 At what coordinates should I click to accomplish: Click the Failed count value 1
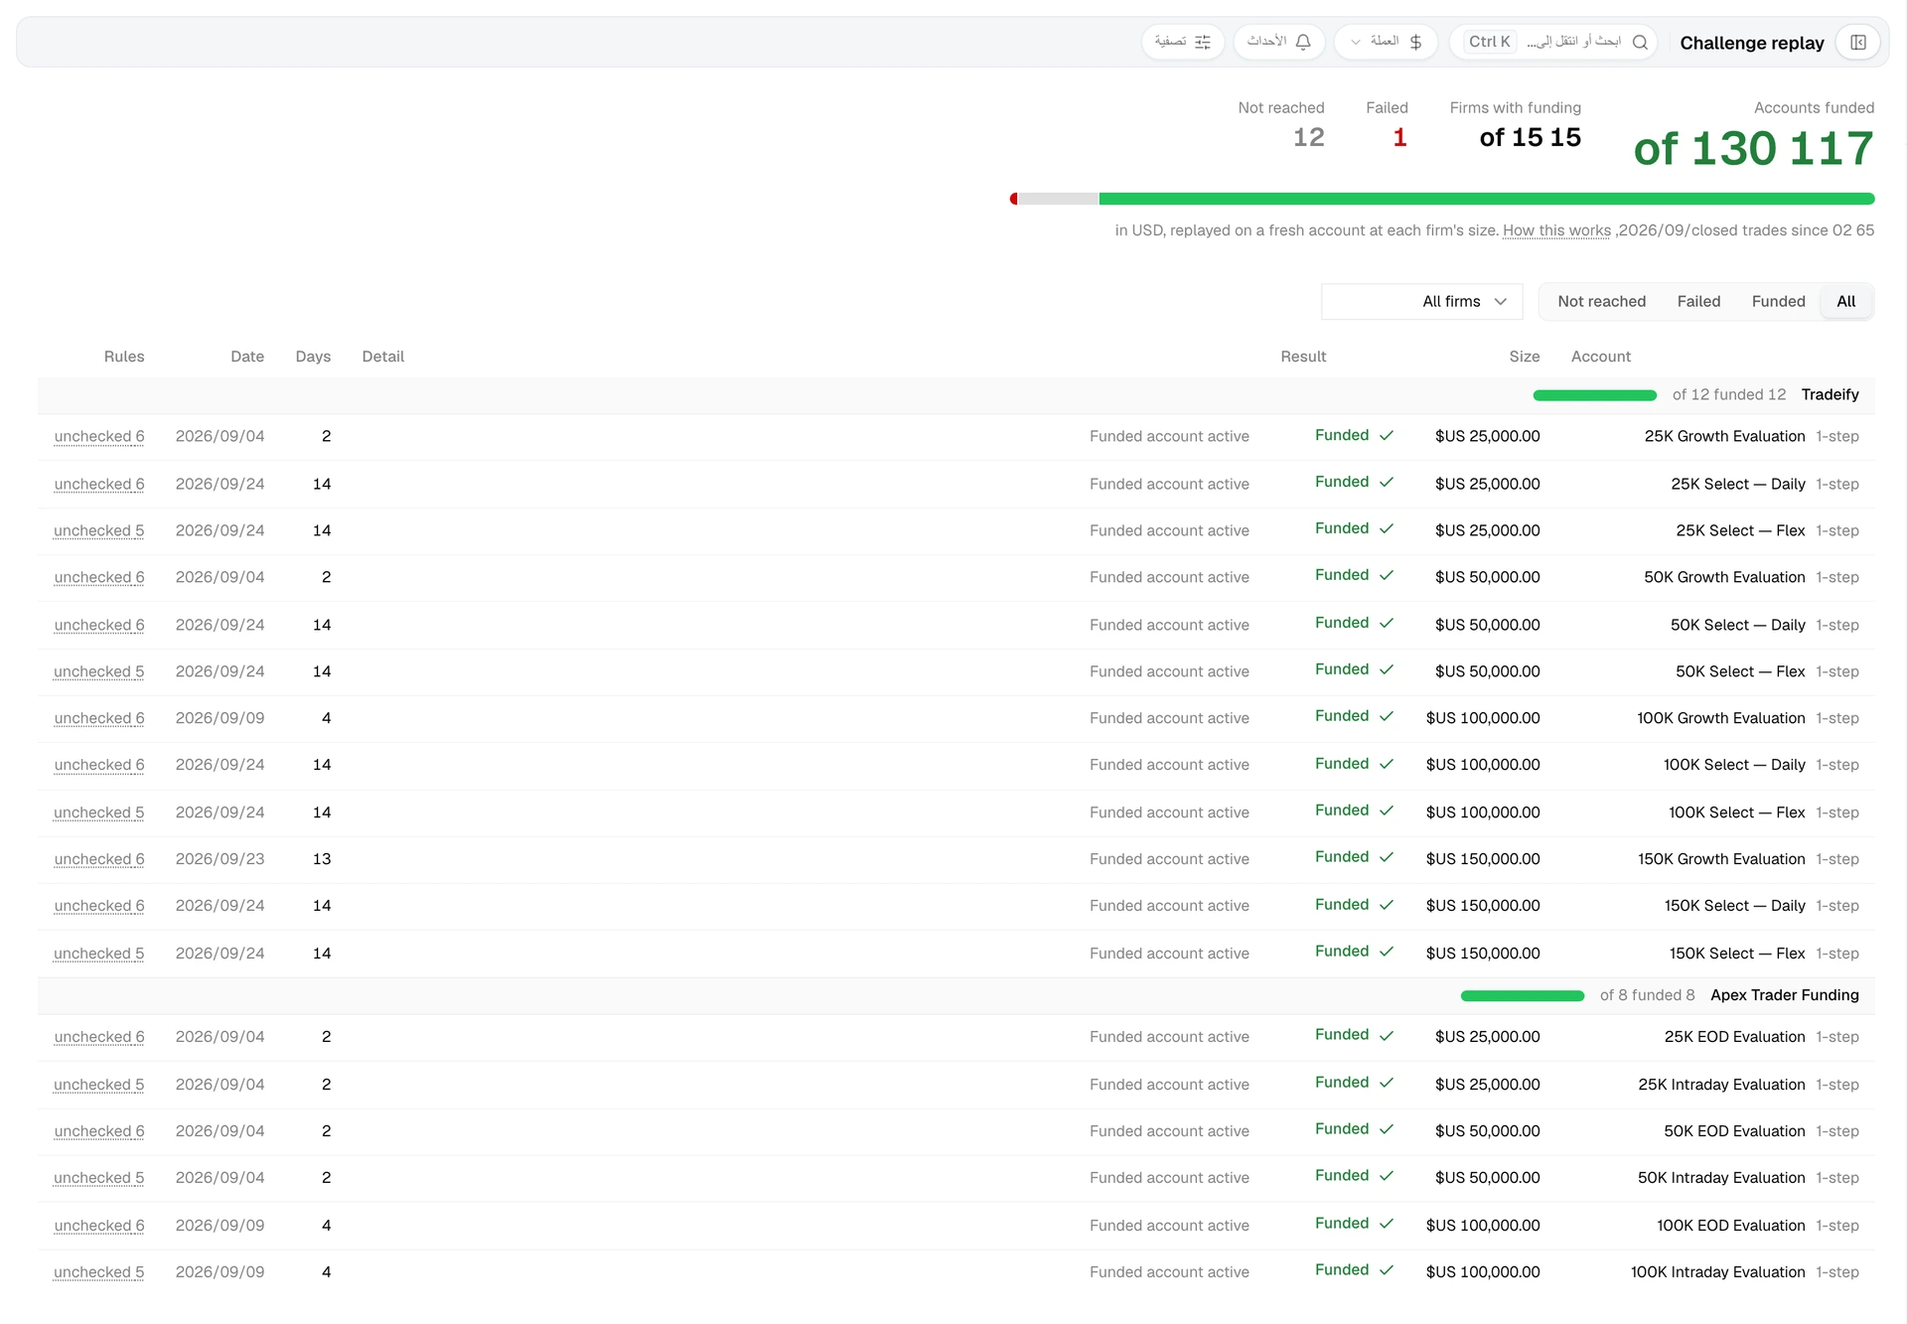click(x=1399, y=137)
